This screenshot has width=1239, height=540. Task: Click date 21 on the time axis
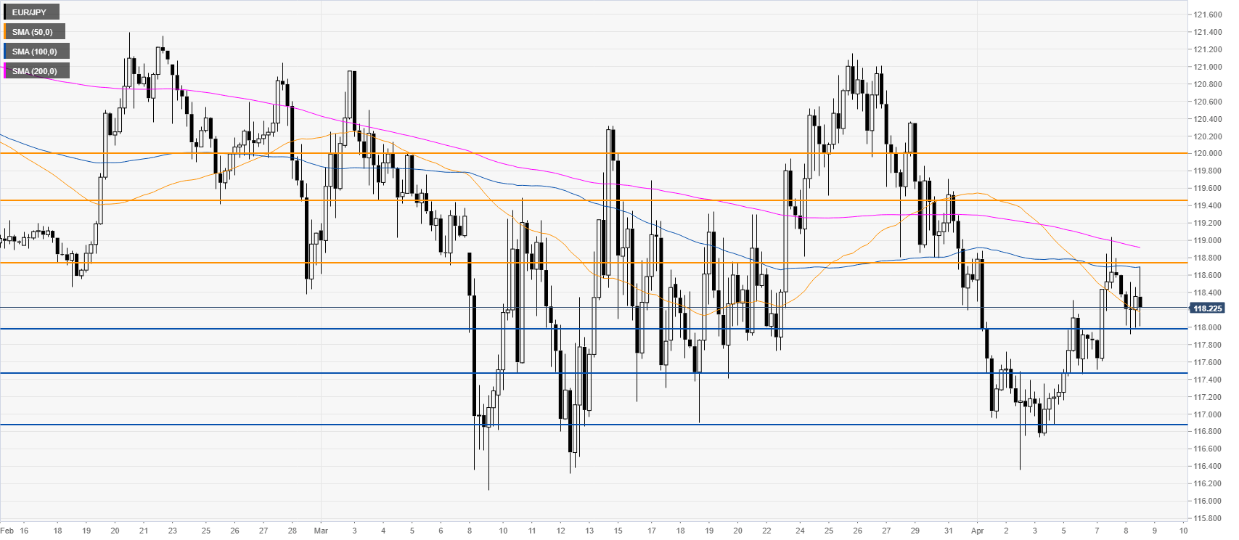(144, 531)
